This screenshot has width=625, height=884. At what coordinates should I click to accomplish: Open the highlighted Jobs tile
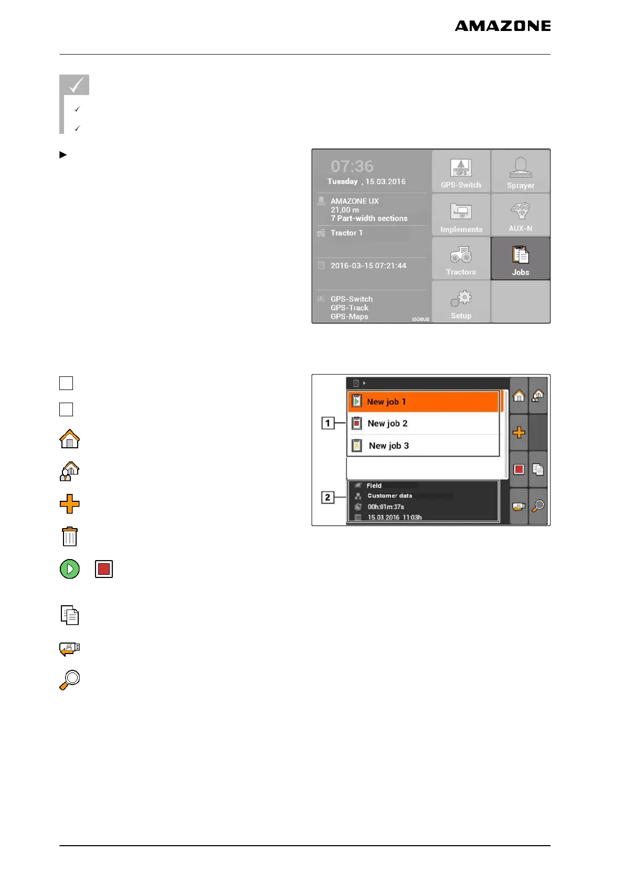[x=521, y=258]
